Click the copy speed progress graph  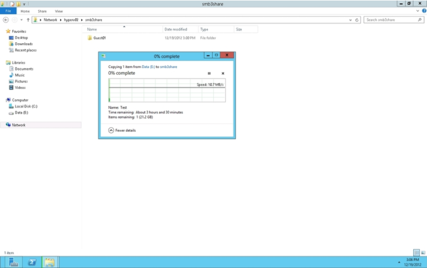[167, 90]
